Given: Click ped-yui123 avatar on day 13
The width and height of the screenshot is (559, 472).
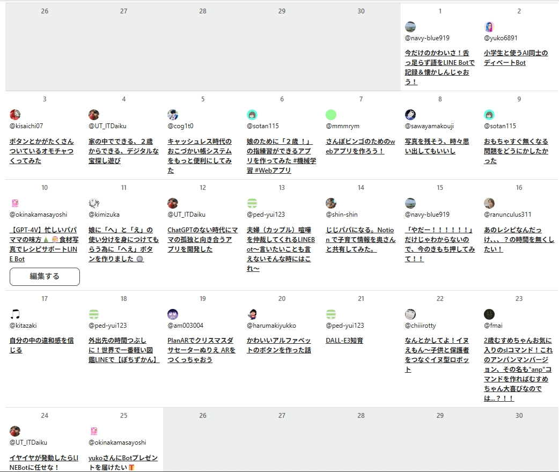Looking at the screenshot, I should pyautogui.click(x=252, y=203).
